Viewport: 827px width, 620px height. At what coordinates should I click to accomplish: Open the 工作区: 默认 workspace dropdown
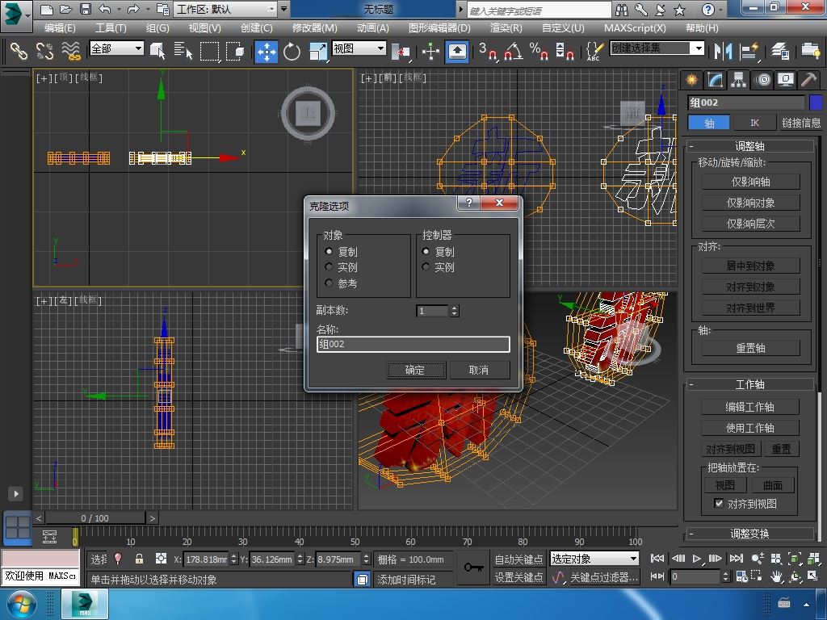click(226, 10)
